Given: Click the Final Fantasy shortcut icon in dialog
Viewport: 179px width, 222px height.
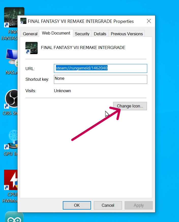Looking at the screenshot, I should (x=32, y=48).
